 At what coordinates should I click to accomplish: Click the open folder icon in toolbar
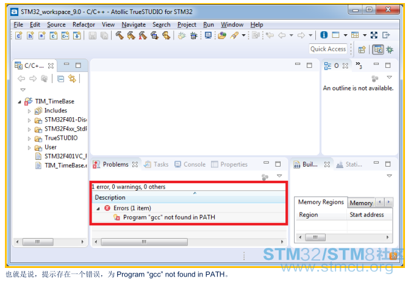point(222,35)
